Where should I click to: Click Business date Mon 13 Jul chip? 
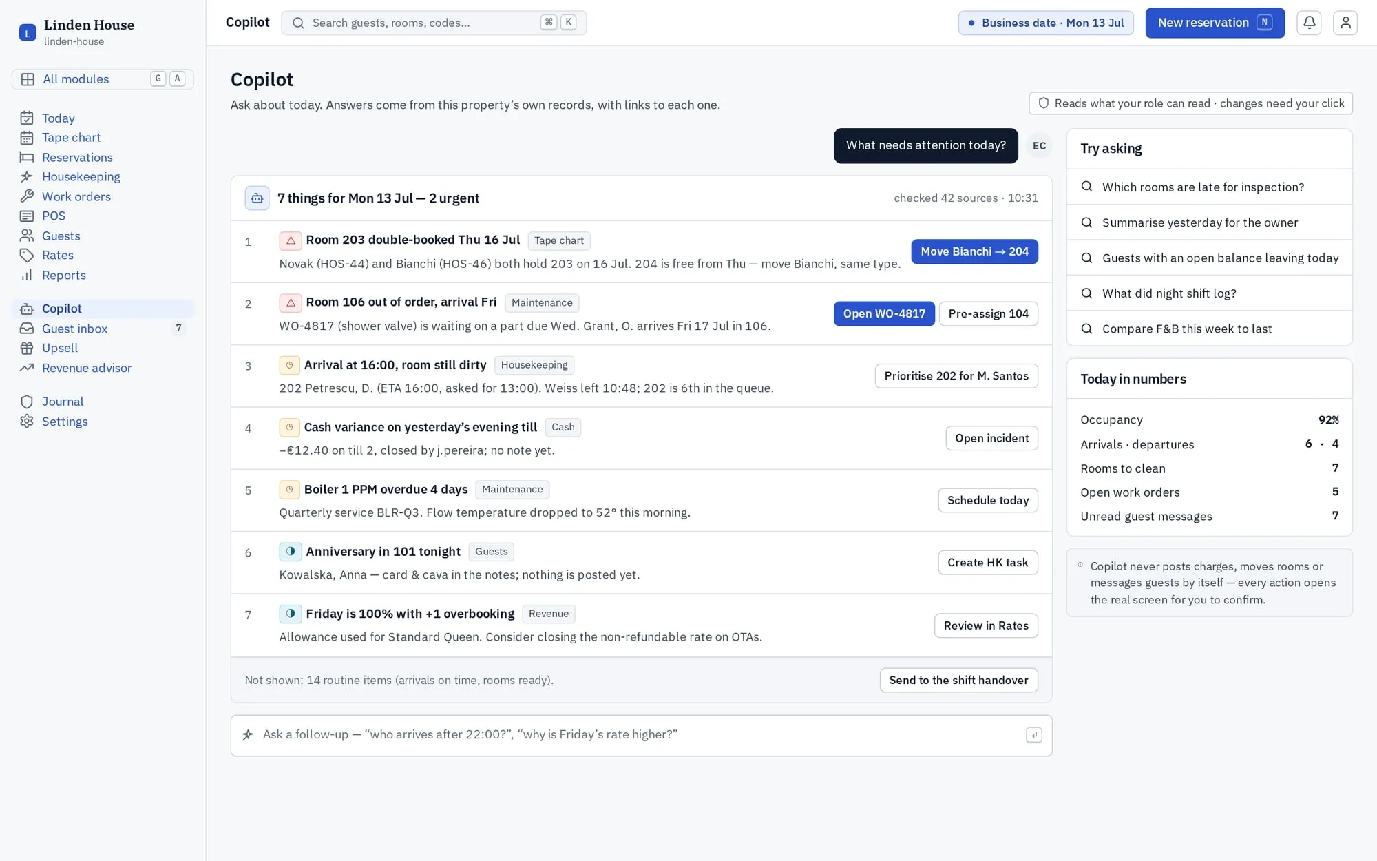click(1046, 23)
